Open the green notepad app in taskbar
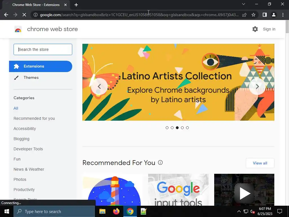Screen dimensions: 289x217 coord(144,211)
